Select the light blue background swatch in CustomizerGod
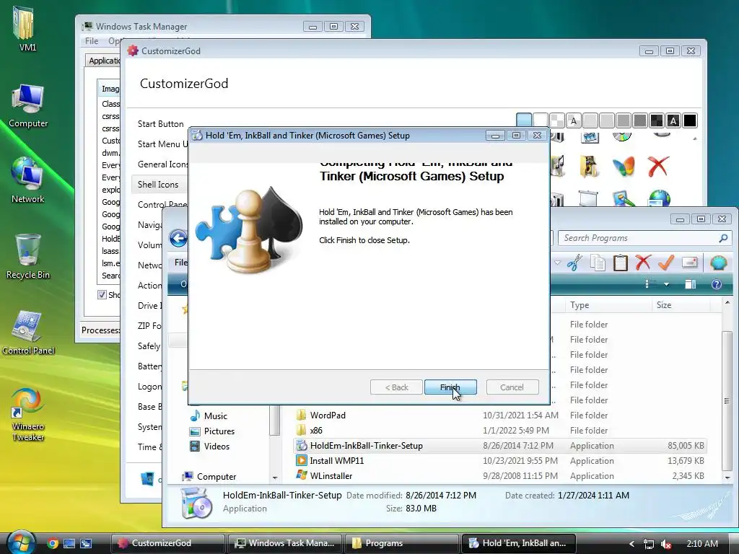Image resolution: width=739 pixels, height=554 pixels. (x=524, y=120)
